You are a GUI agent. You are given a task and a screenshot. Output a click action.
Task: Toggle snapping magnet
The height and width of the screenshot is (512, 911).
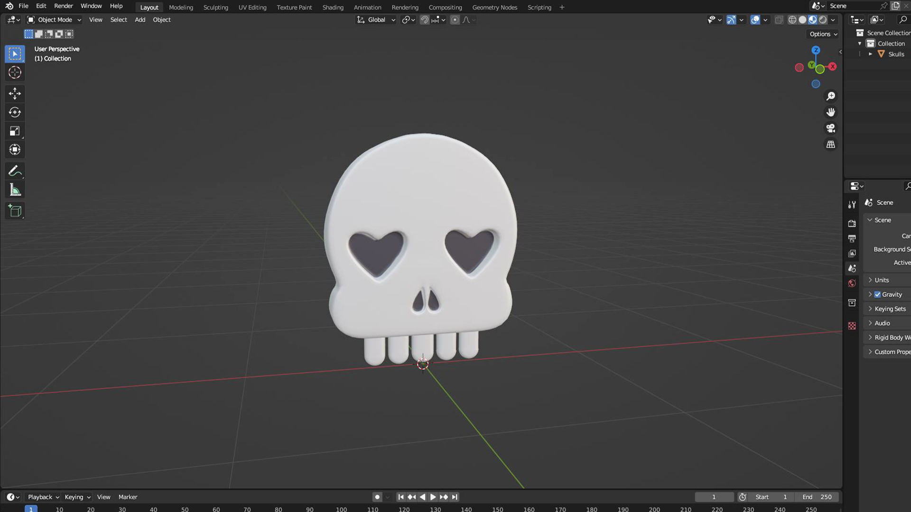click(425, 20)
